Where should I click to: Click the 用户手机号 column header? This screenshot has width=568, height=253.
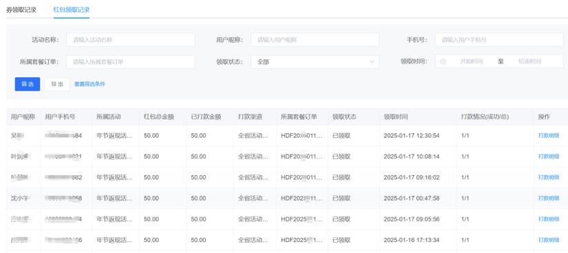click(60, 117)
